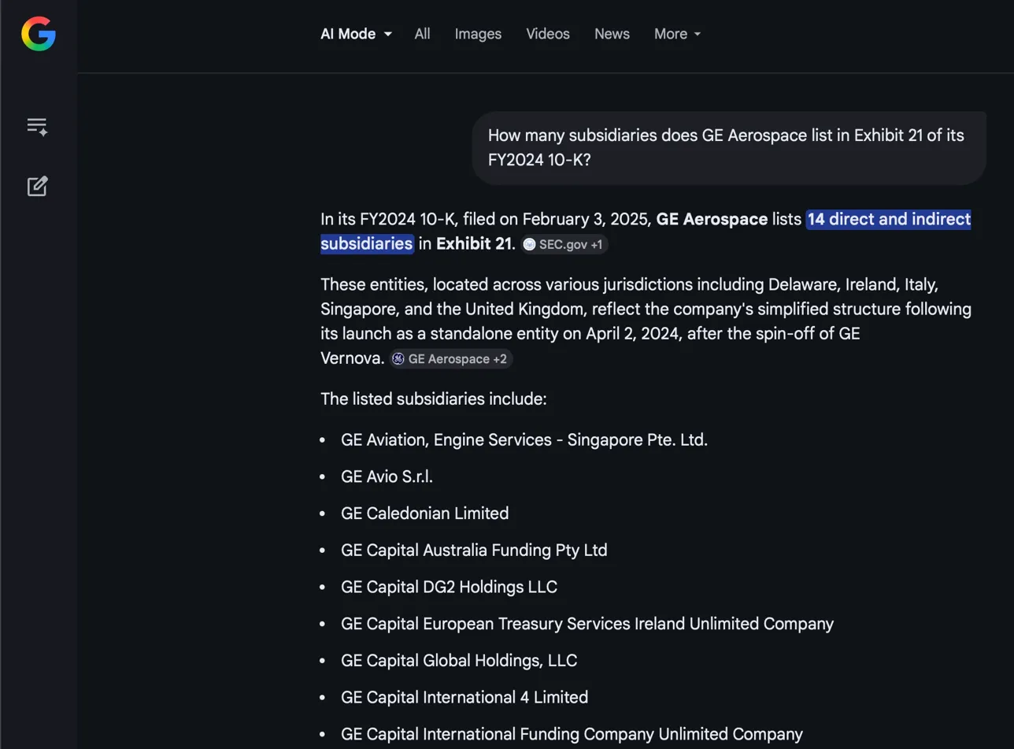This screenshot has width=1014, height=749.
Task: Switch to the All results tab
Action: [422, 34]
